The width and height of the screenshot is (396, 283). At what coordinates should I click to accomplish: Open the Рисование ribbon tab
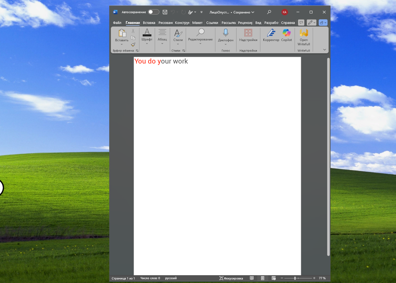coord(166,23)
